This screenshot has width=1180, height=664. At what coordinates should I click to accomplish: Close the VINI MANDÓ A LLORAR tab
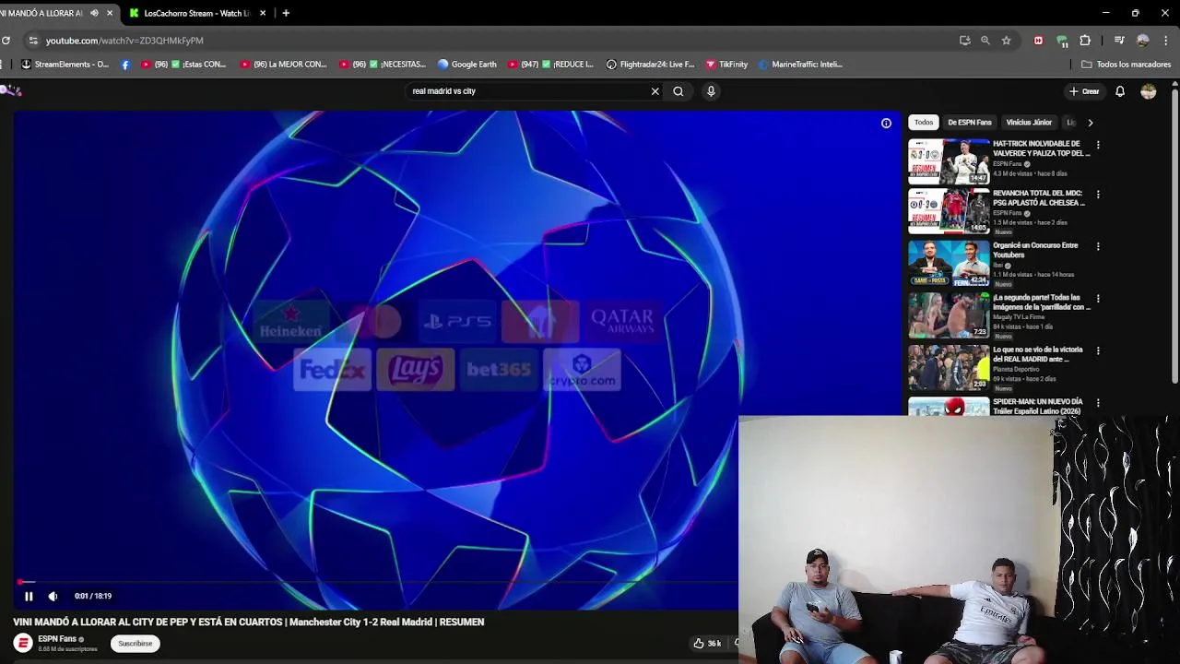[x=110, y=13]
